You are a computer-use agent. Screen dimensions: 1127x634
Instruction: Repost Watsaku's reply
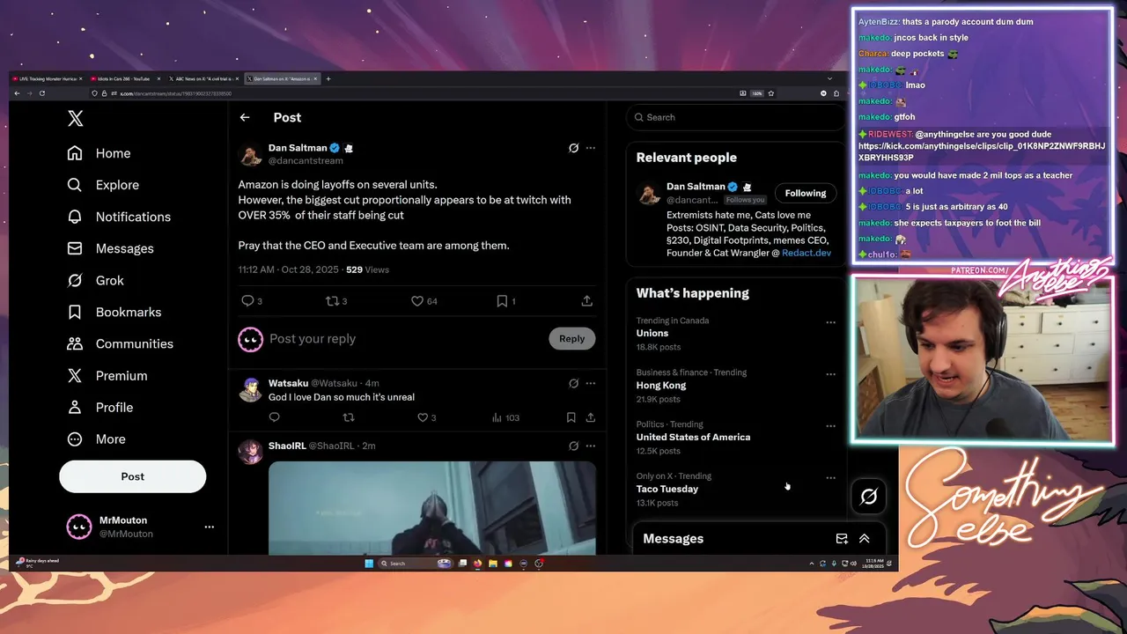click(x=349, y=417)
